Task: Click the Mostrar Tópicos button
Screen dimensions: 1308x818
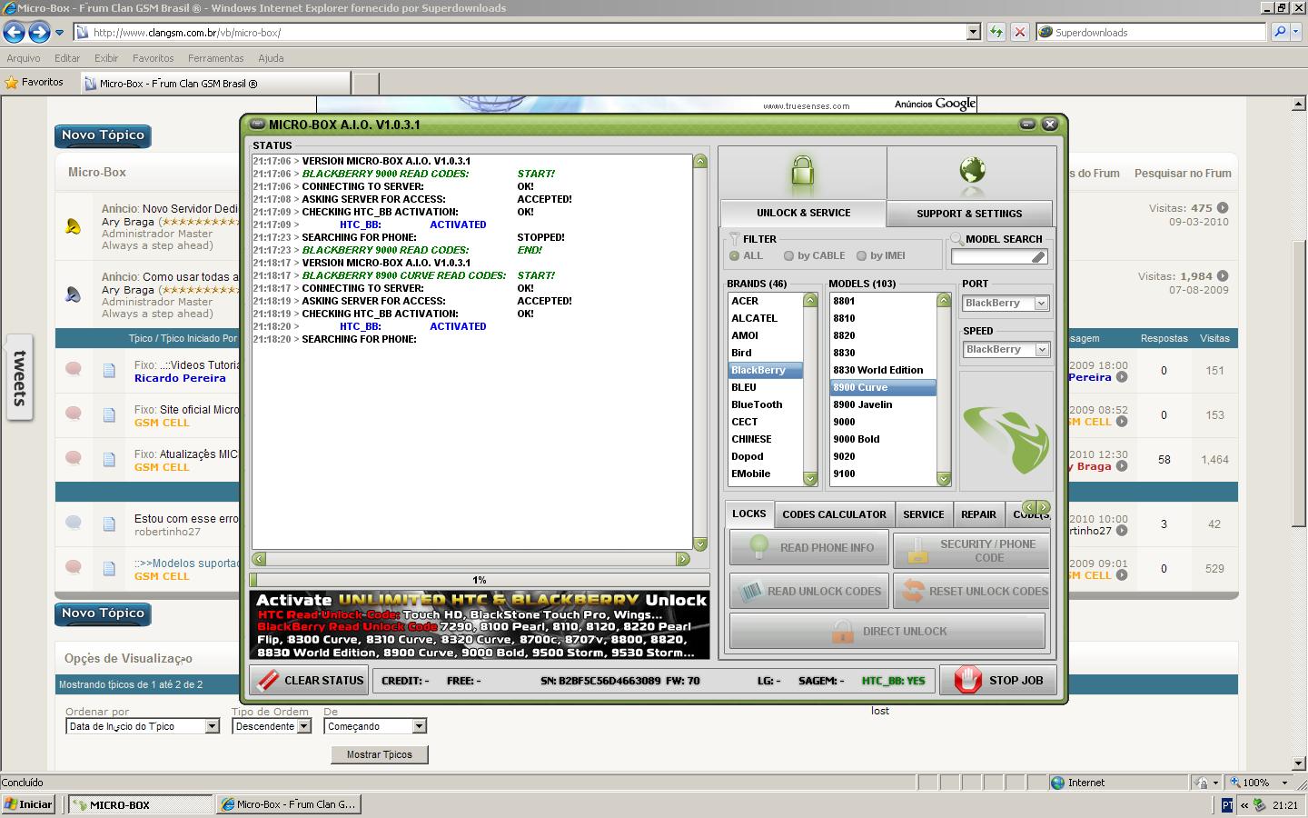Action: tap(380, 754)
